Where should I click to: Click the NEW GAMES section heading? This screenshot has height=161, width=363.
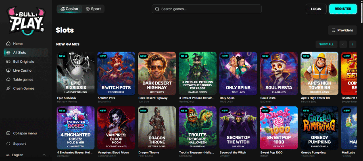68,44
